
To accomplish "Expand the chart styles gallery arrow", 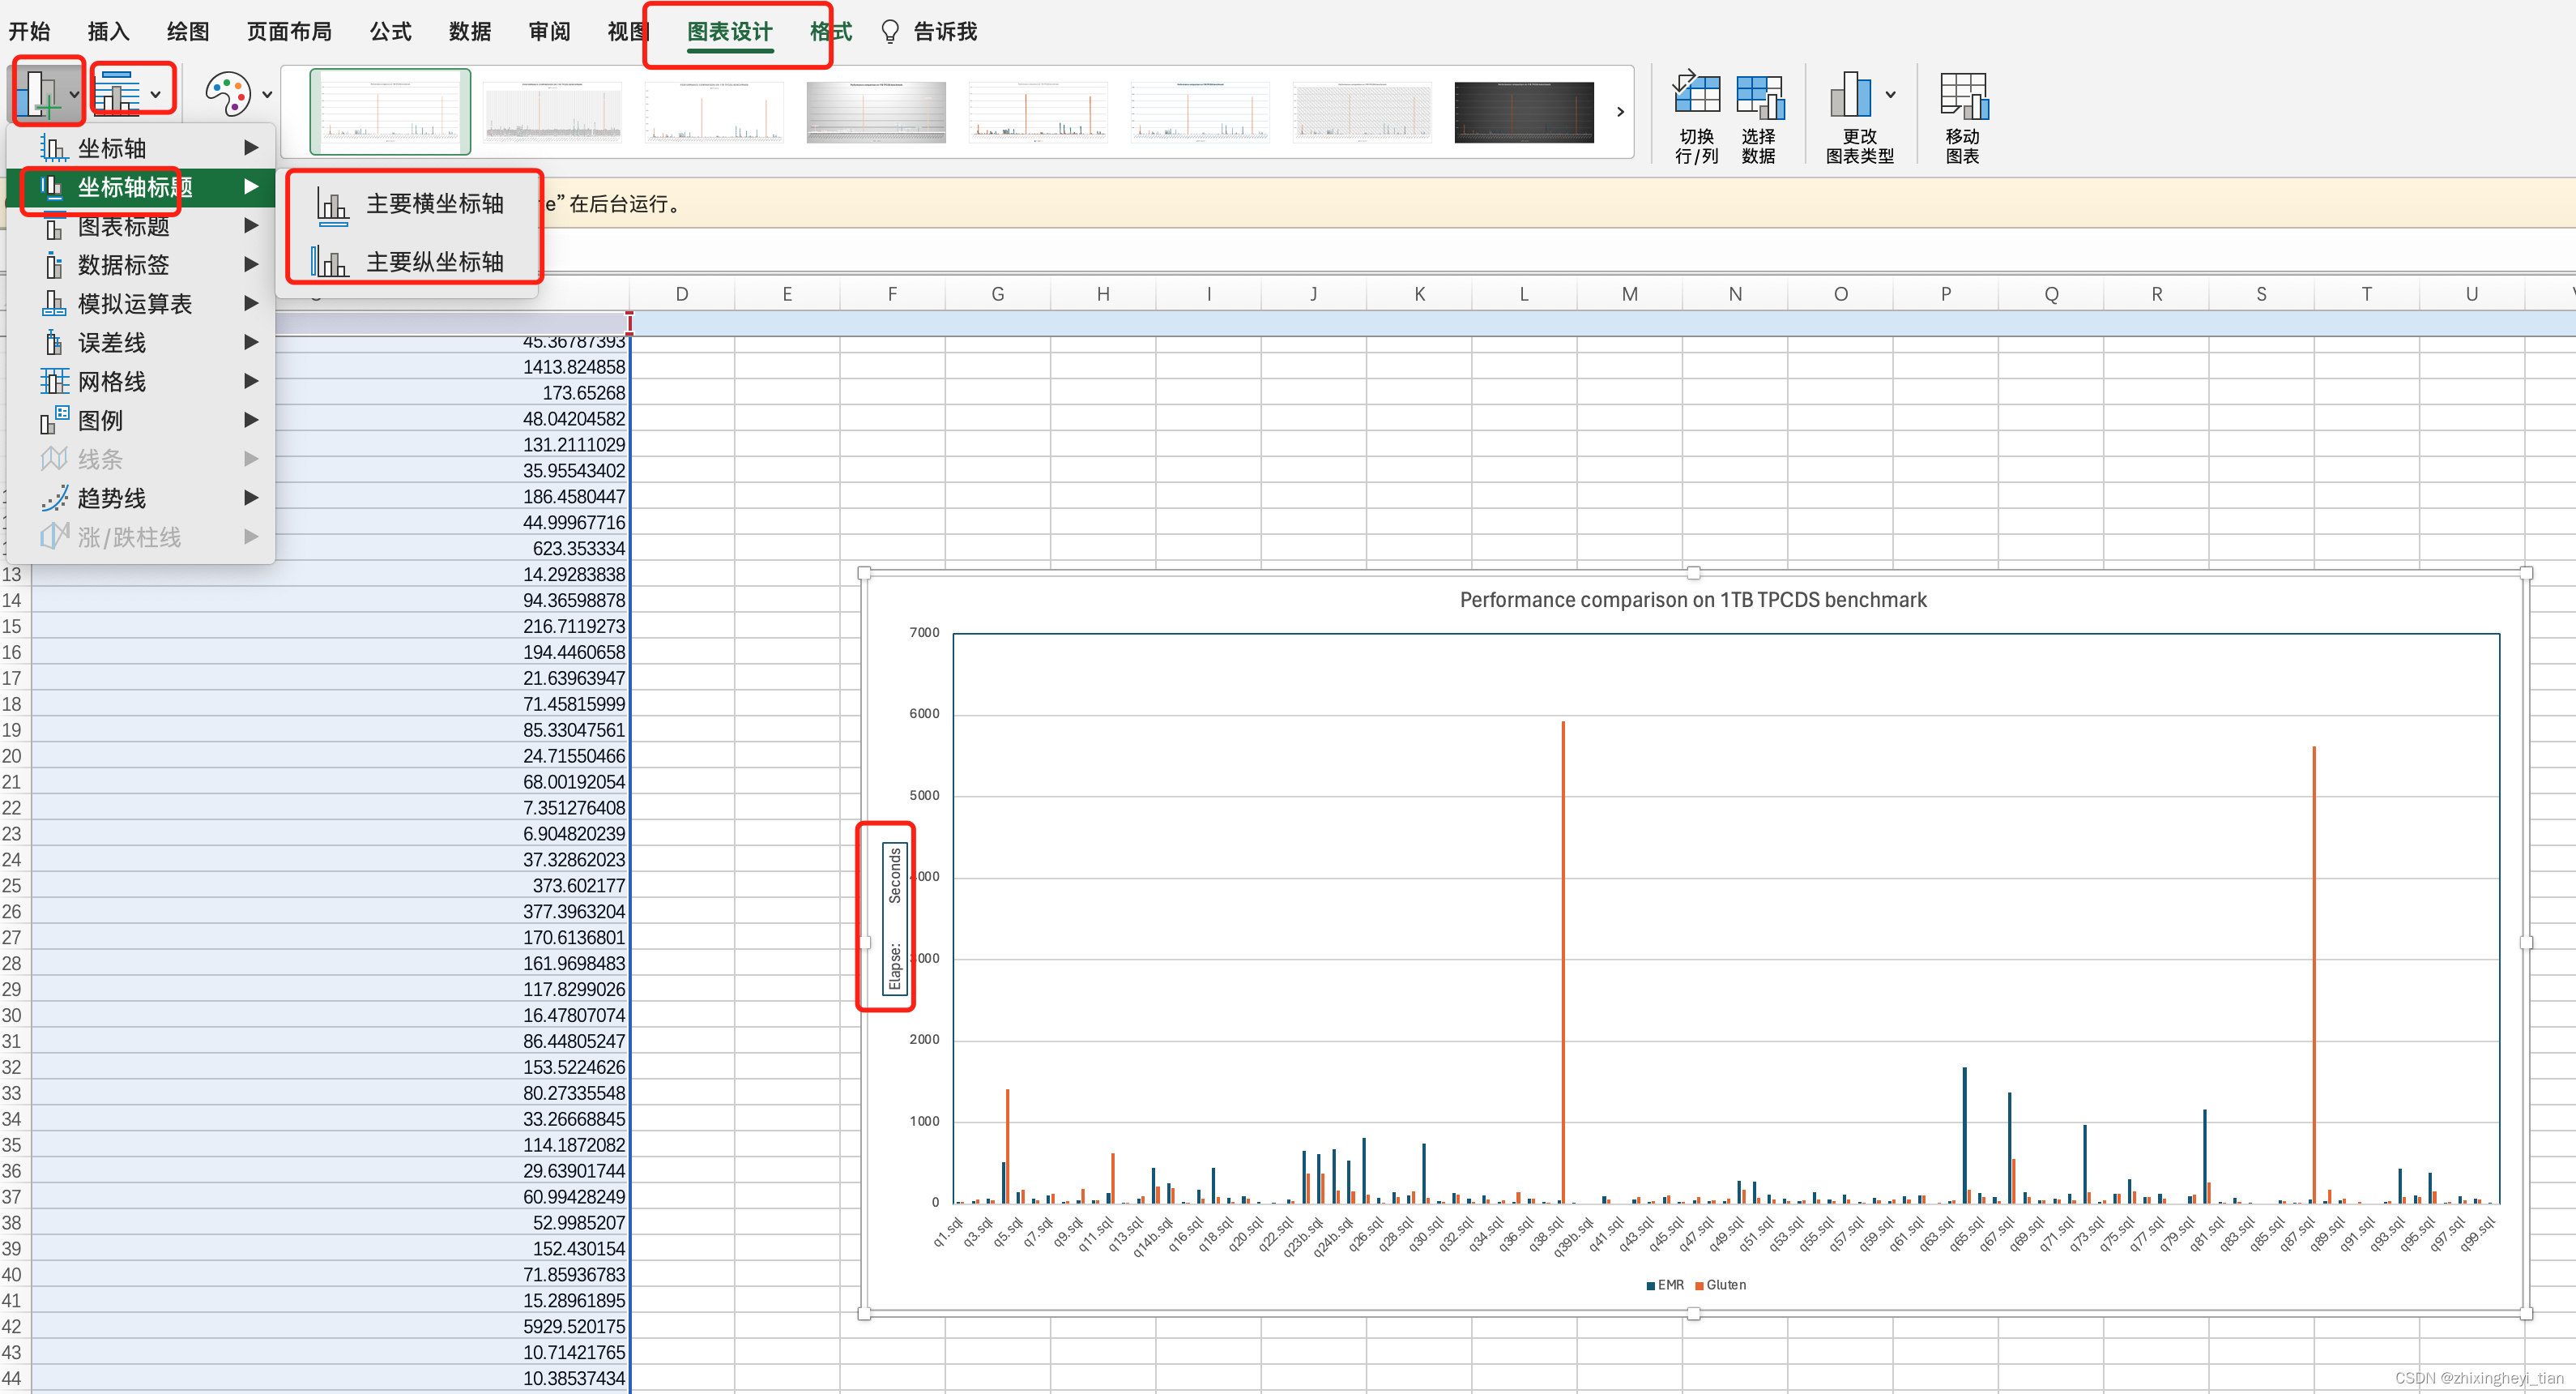I will (x=1620, y=112).
